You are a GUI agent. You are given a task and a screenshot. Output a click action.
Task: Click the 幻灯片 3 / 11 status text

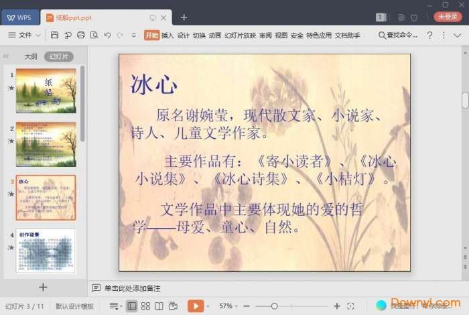pyautogui.click(x=25, y=306)
